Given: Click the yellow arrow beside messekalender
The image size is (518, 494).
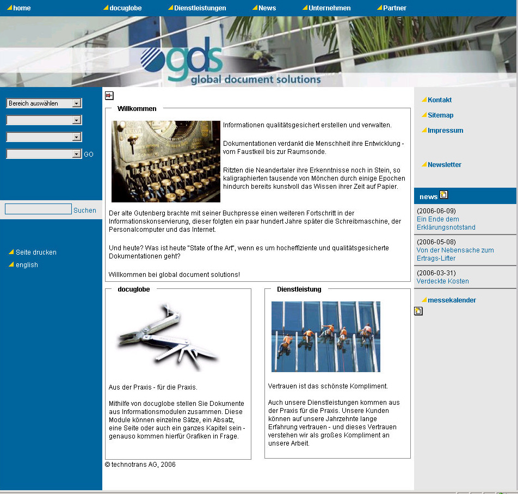Looking at the screenshot, I should click(x=426, y=299).
